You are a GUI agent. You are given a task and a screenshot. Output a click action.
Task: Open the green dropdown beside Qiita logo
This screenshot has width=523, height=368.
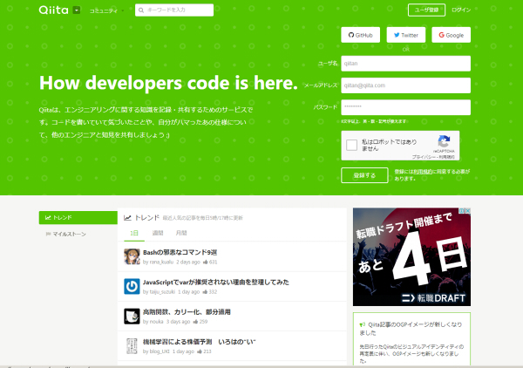click(x=77, y=10)
